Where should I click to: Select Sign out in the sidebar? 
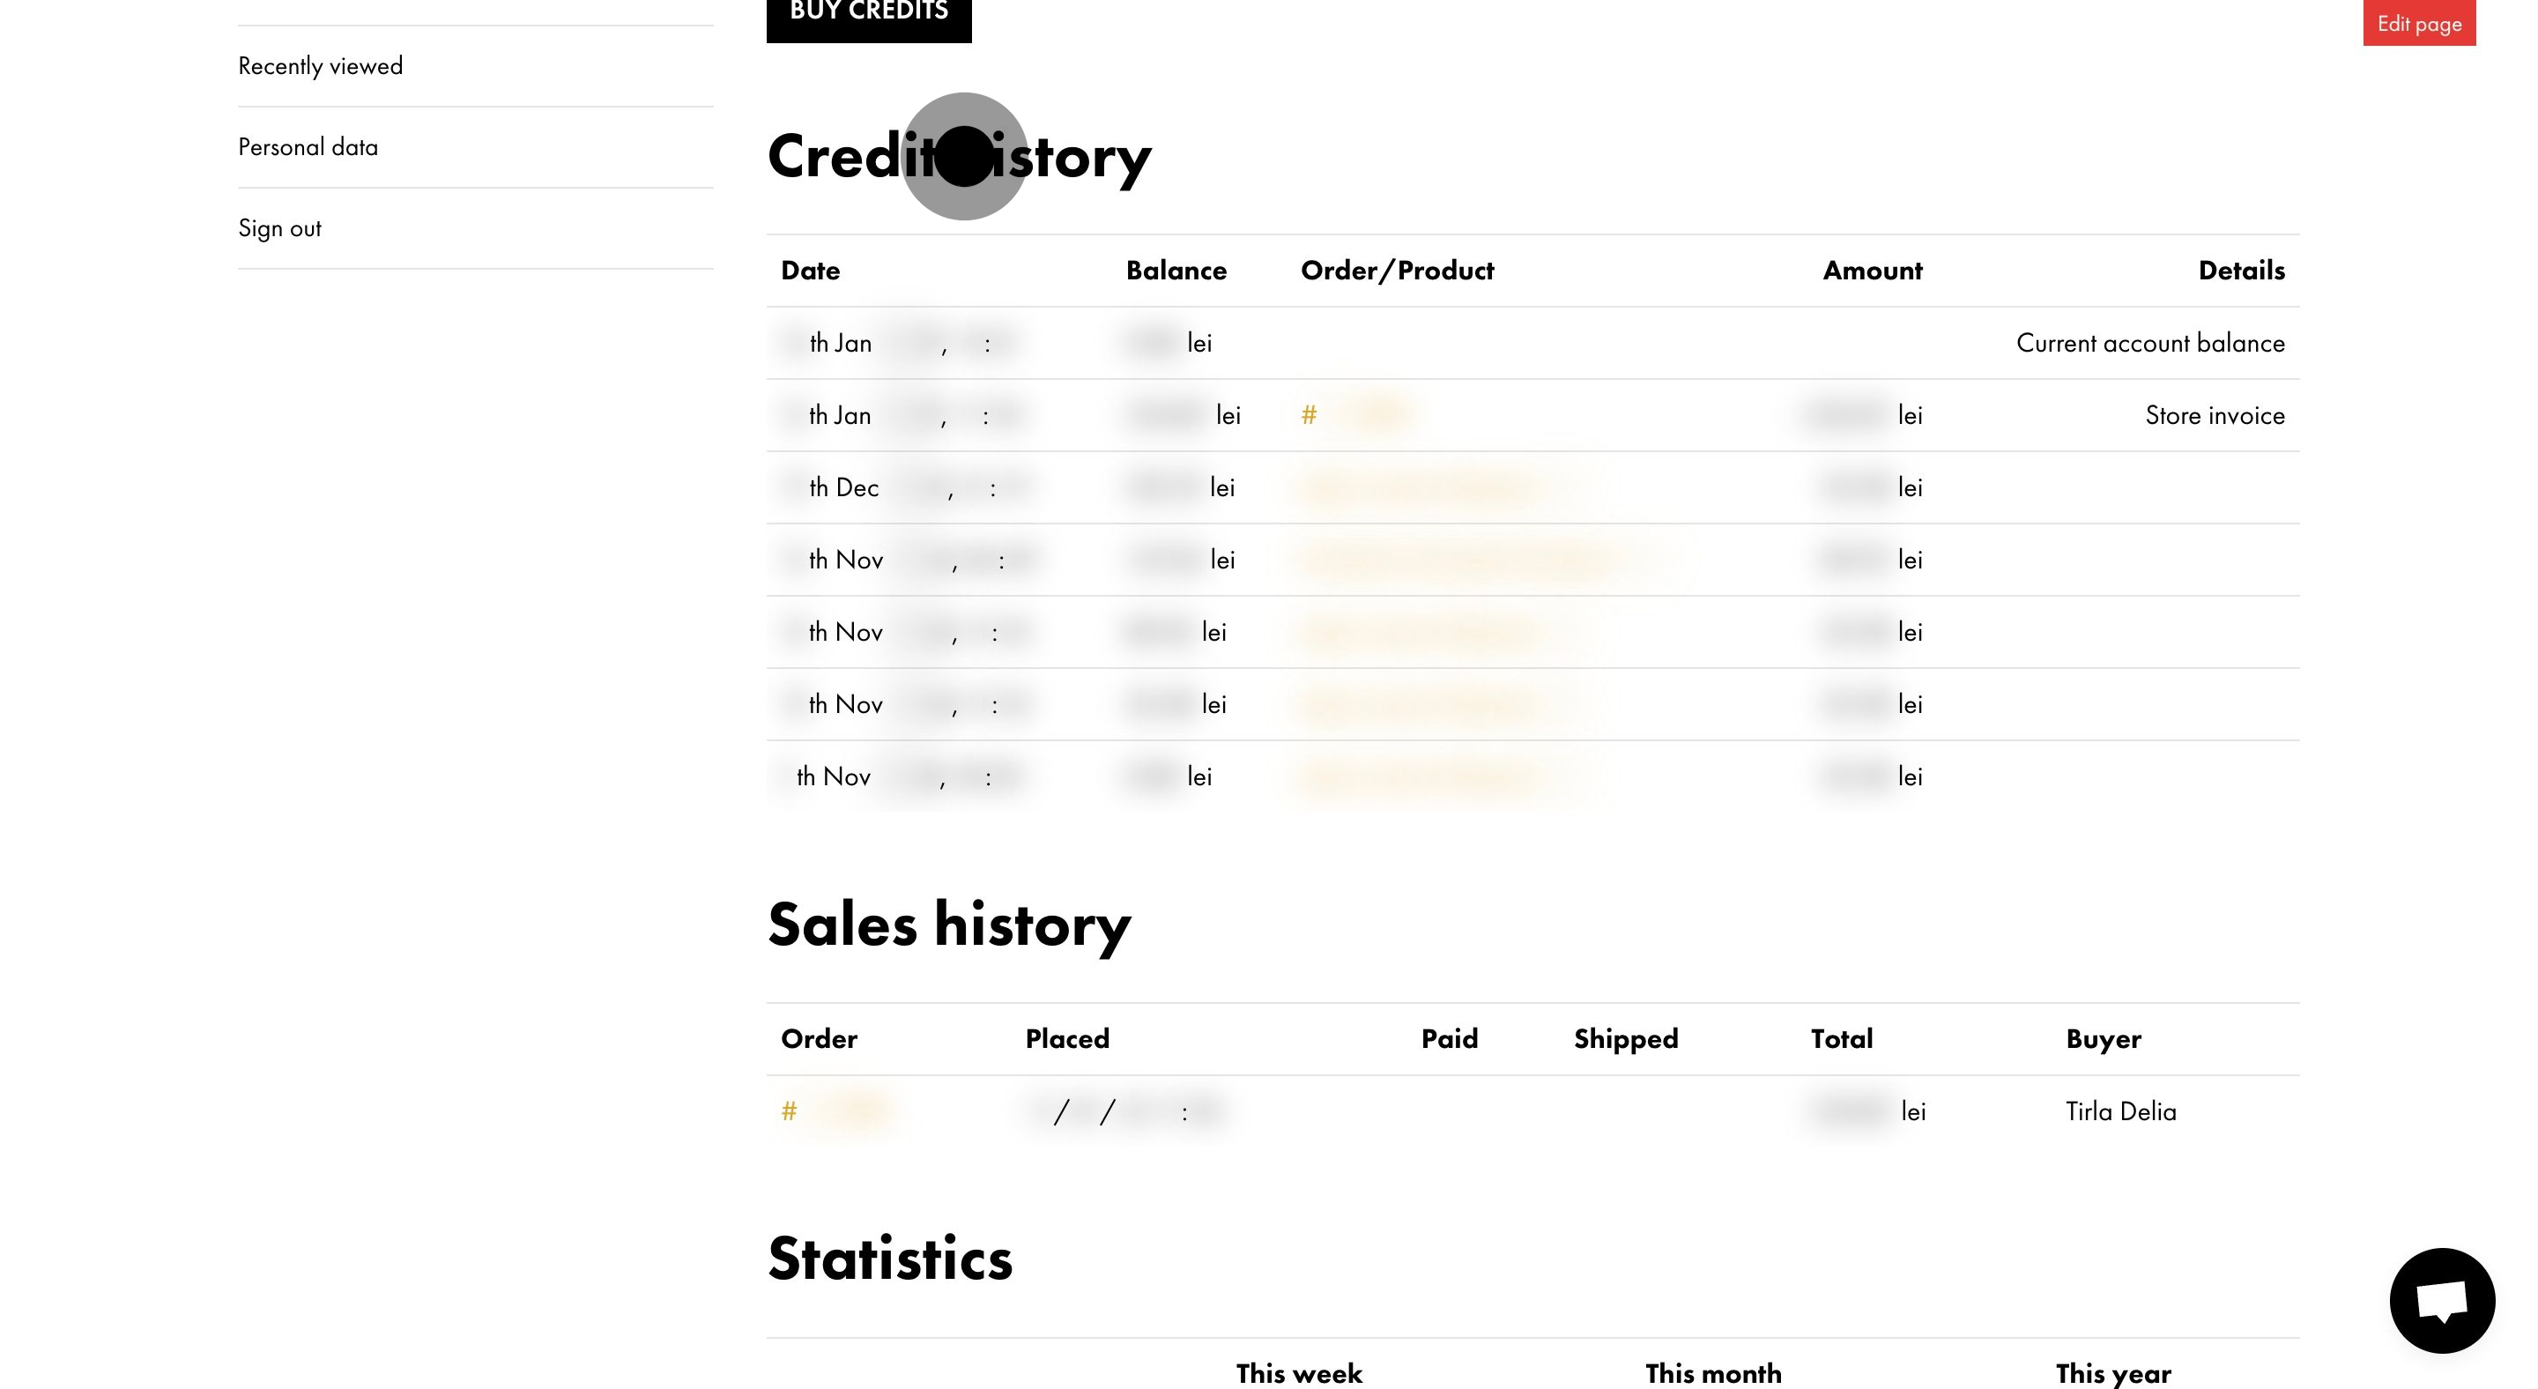point(280,228)
